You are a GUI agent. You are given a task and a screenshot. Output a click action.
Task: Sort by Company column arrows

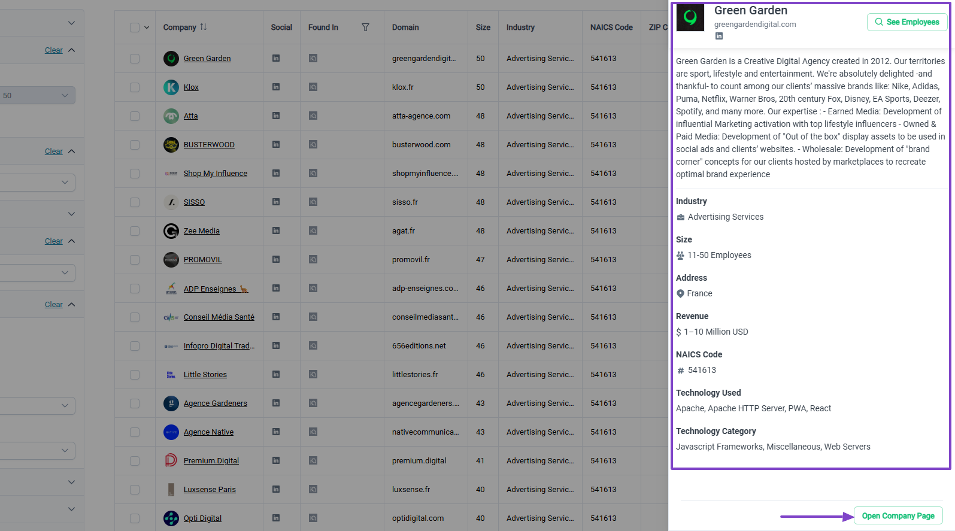204,27
